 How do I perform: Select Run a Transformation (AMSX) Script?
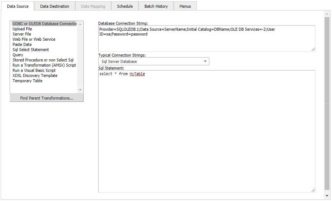(x=44, y=65)
